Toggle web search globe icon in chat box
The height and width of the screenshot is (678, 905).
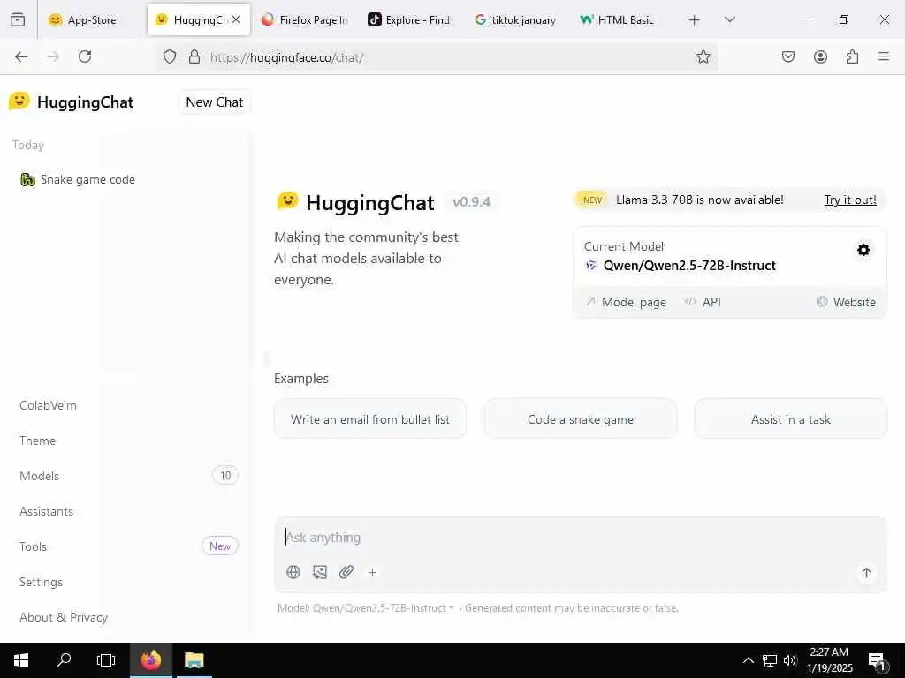(x=293, y=572)
